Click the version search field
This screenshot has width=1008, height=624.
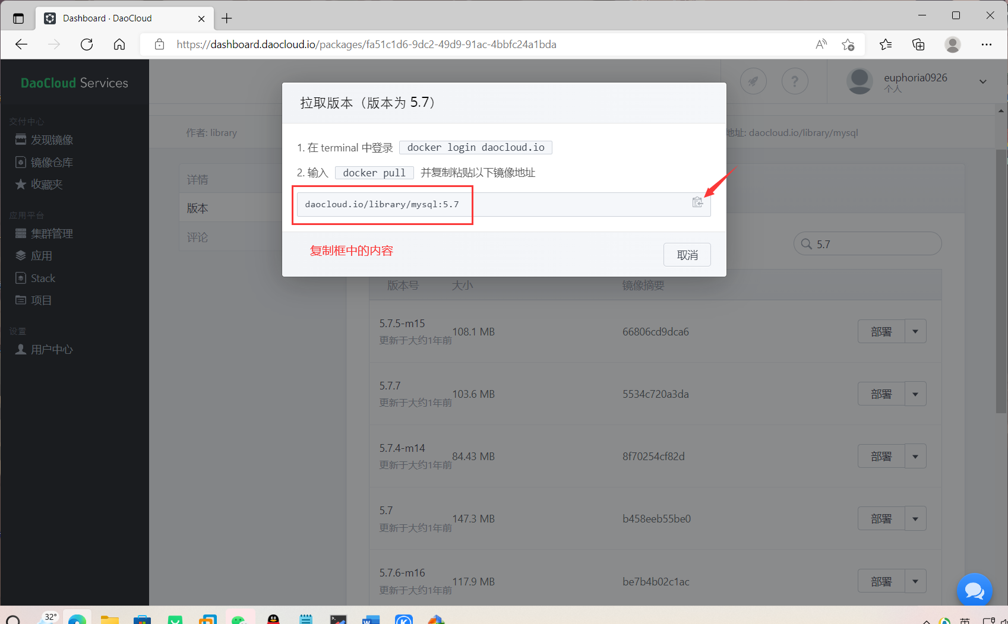868,243
